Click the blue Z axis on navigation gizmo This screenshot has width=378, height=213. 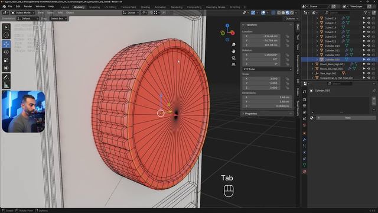[227, 25]
